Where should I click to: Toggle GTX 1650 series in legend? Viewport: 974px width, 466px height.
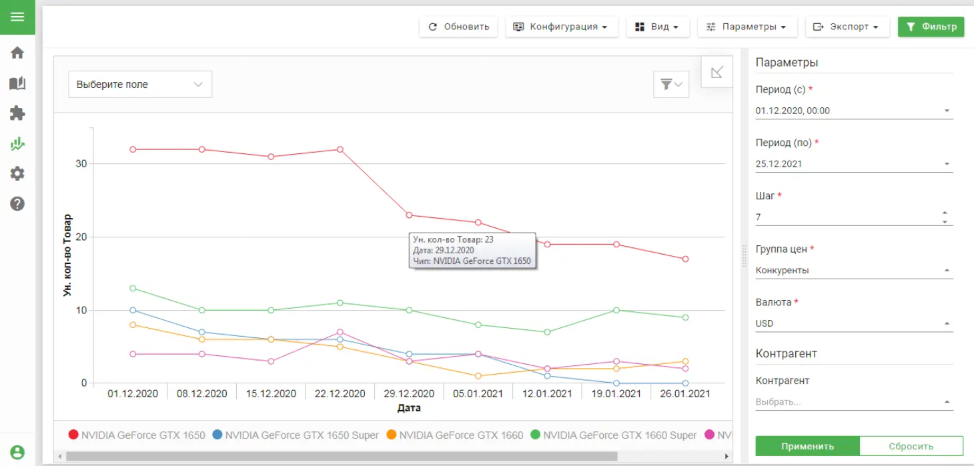coord(137,435)
